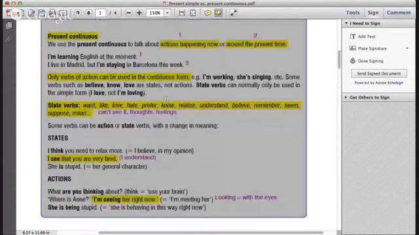Go to the previous page arrow
Image resolution: width=419 pixels, height=235 pixels.
pos(78,12)
